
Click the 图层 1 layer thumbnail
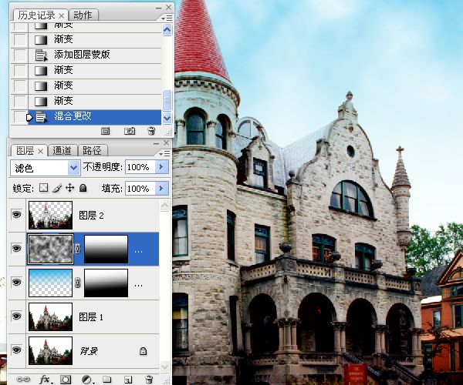(50, 316)
